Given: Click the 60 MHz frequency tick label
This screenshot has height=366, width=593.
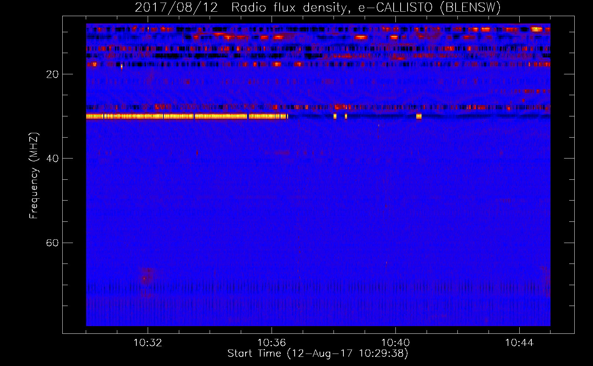Looking at the screenshot, I should point(52,243).
